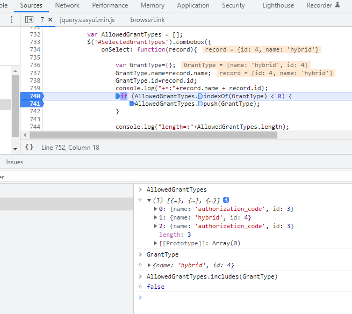Collapse the (3) array in console
The height and width of the screenshot is (314, 352).
149,200
